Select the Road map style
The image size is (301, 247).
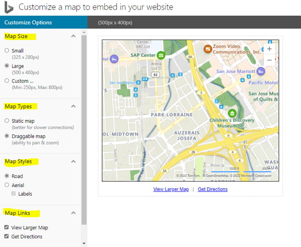point(7,176)
